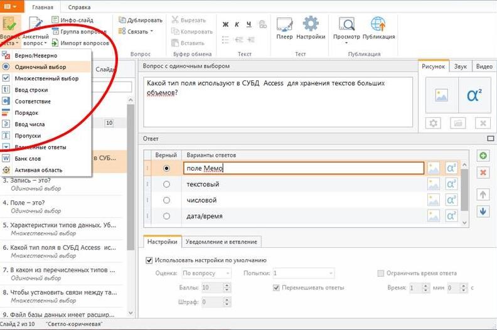Click the Инфо-слайд icon
497x330 pixels.
pyautogui.click(x=55, y=20)
